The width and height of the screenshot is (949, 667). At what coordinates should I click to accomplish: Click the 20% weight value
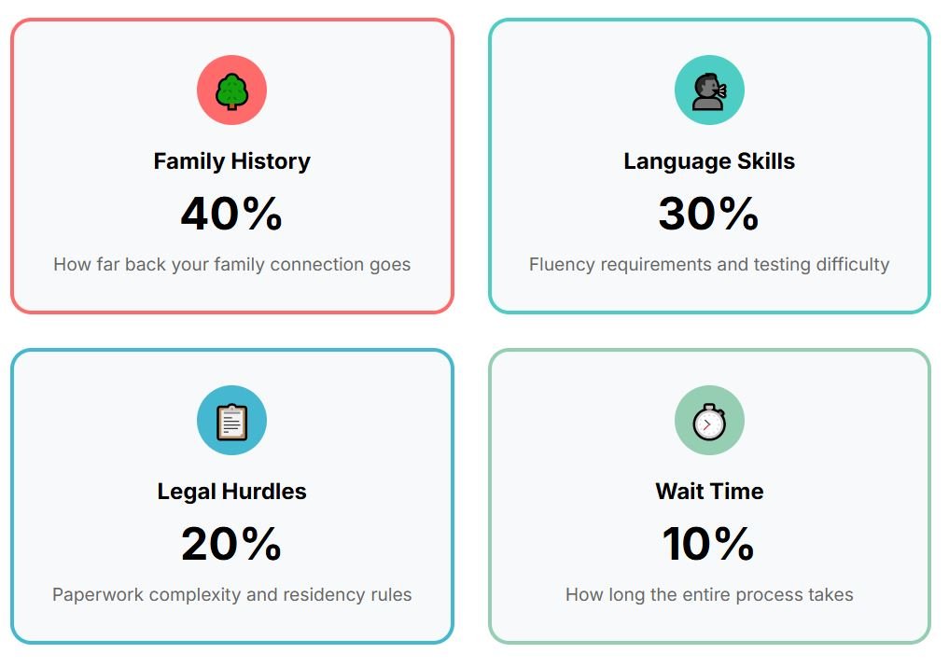point(231,543)
